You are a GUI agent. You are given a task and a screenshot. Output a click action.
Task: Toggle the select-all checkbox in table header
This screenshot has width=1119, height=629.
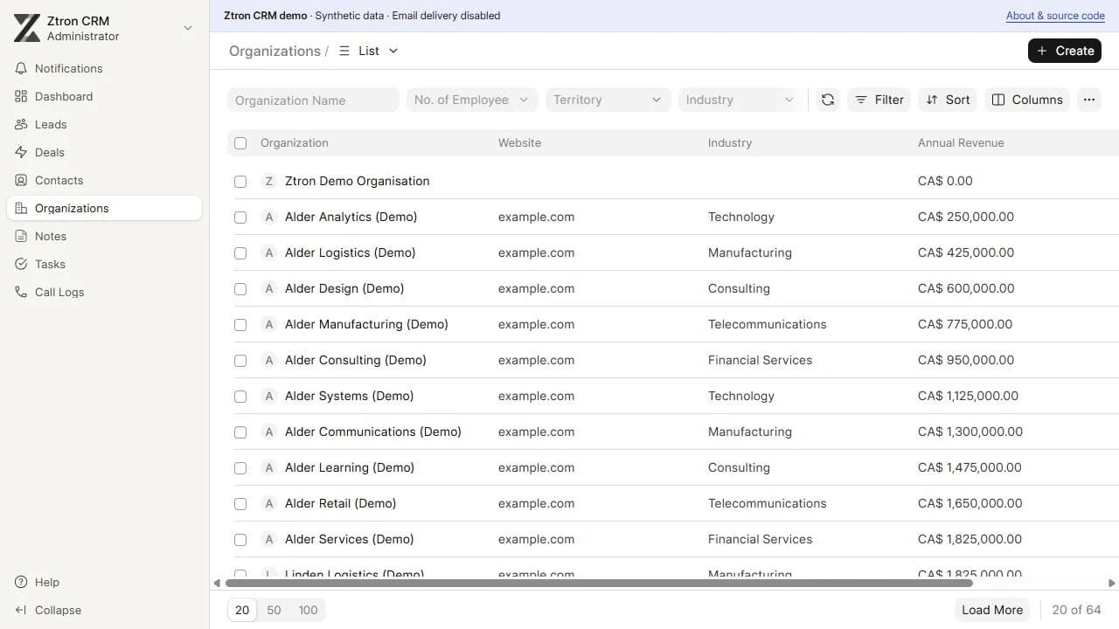(x=240, y=143)
